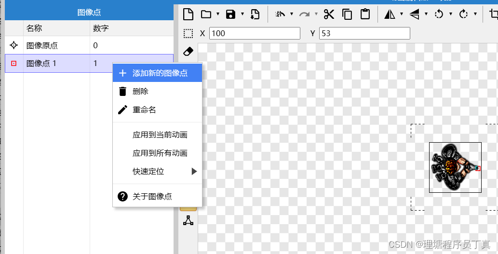The image size is (498, 254).
Task: Click the mirror horizontally icon
Action: click(390, 14)
